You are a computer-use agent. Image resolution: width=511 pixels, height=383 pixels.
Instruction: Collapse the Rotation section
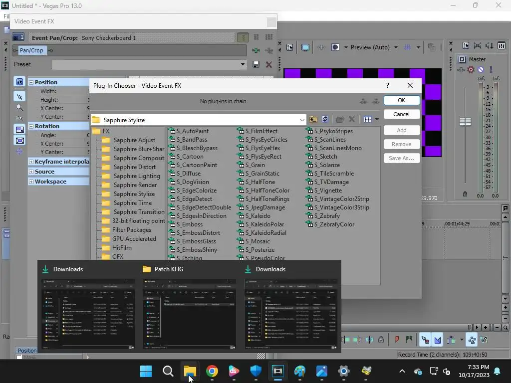click(x=31, y=126)
